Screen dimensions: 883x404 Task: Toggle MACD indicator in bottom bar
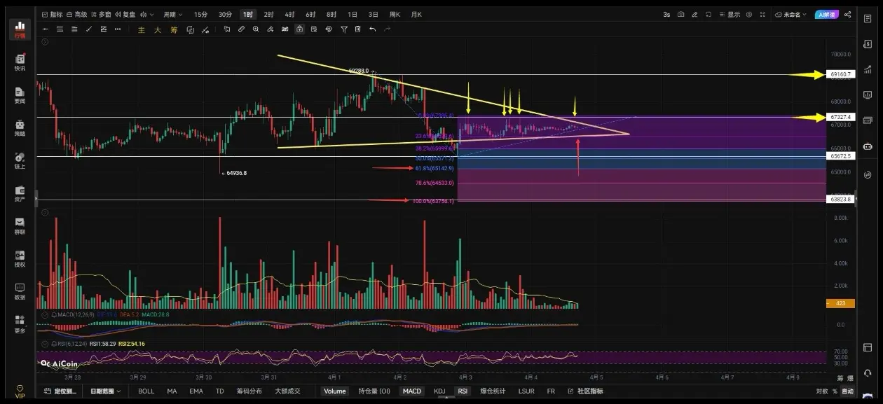412,391
